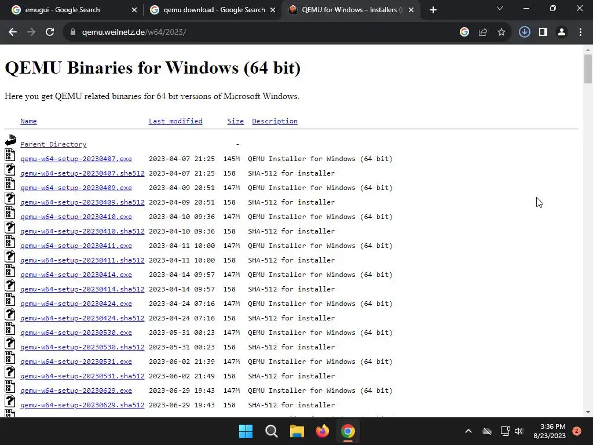The width and height of the screenshot is (593, 445).
Task: Sort the listing by Last modified
Action: tap(175, 121)
